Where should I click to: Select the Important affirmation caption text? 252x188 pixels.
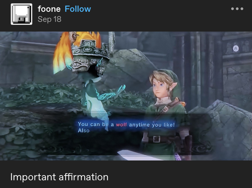pos(59,177)
